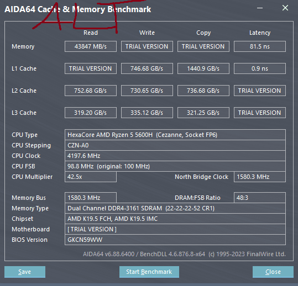This screenshot has height=286, width=298.
Task: Close the window using title bar X
Action: (285, 8)
